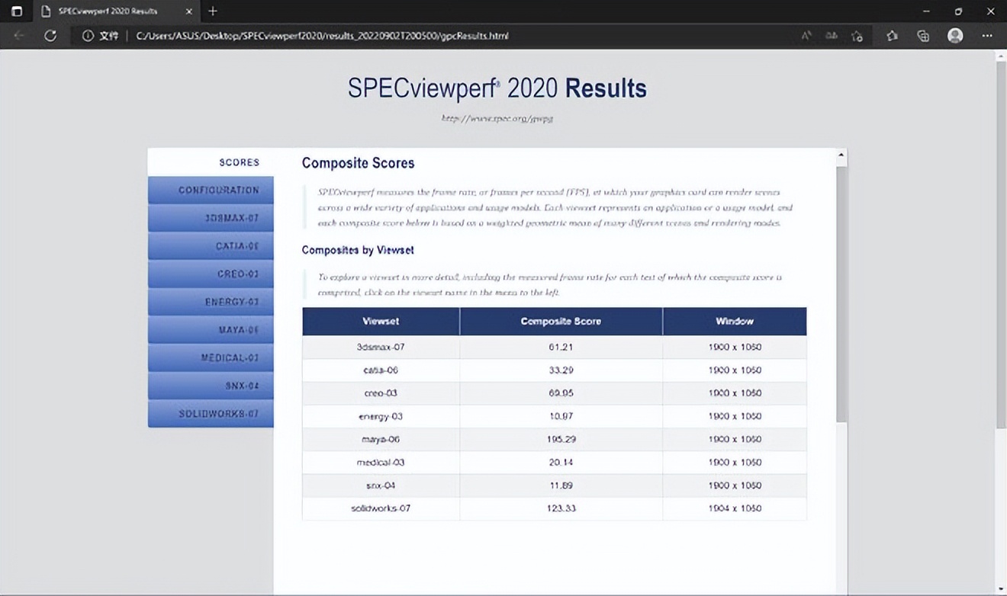Open the Collections icon
1007x596 pixels.
pos(923,36)
